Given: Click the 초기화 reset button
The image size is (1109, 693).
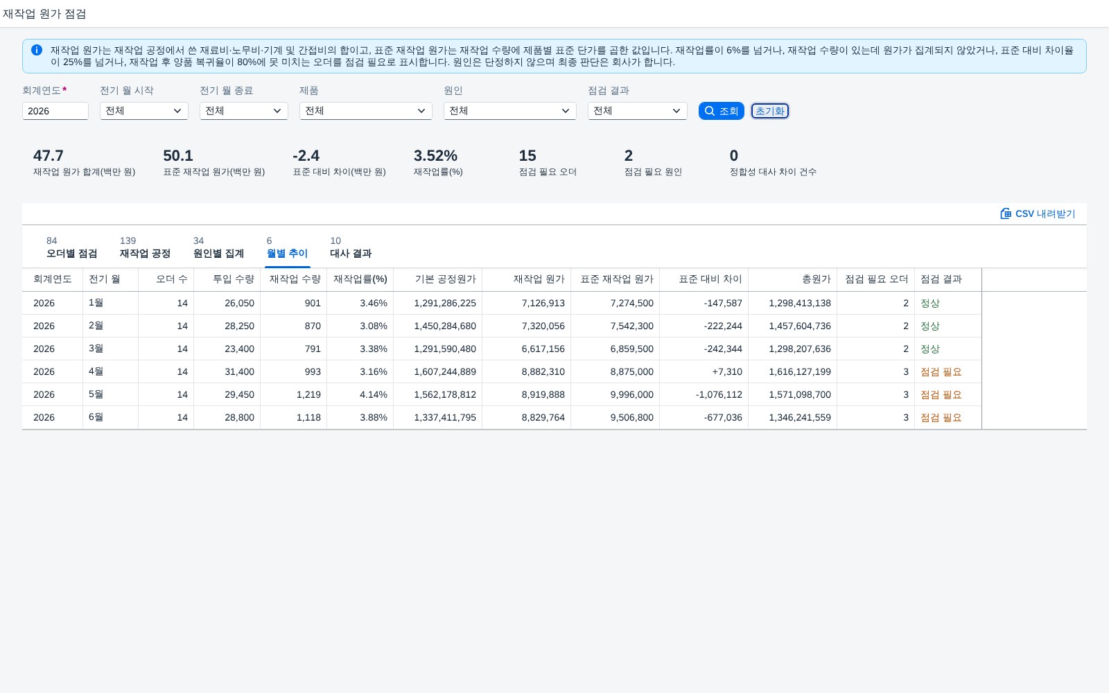Looking at the screenshot, I should point(770,111).
